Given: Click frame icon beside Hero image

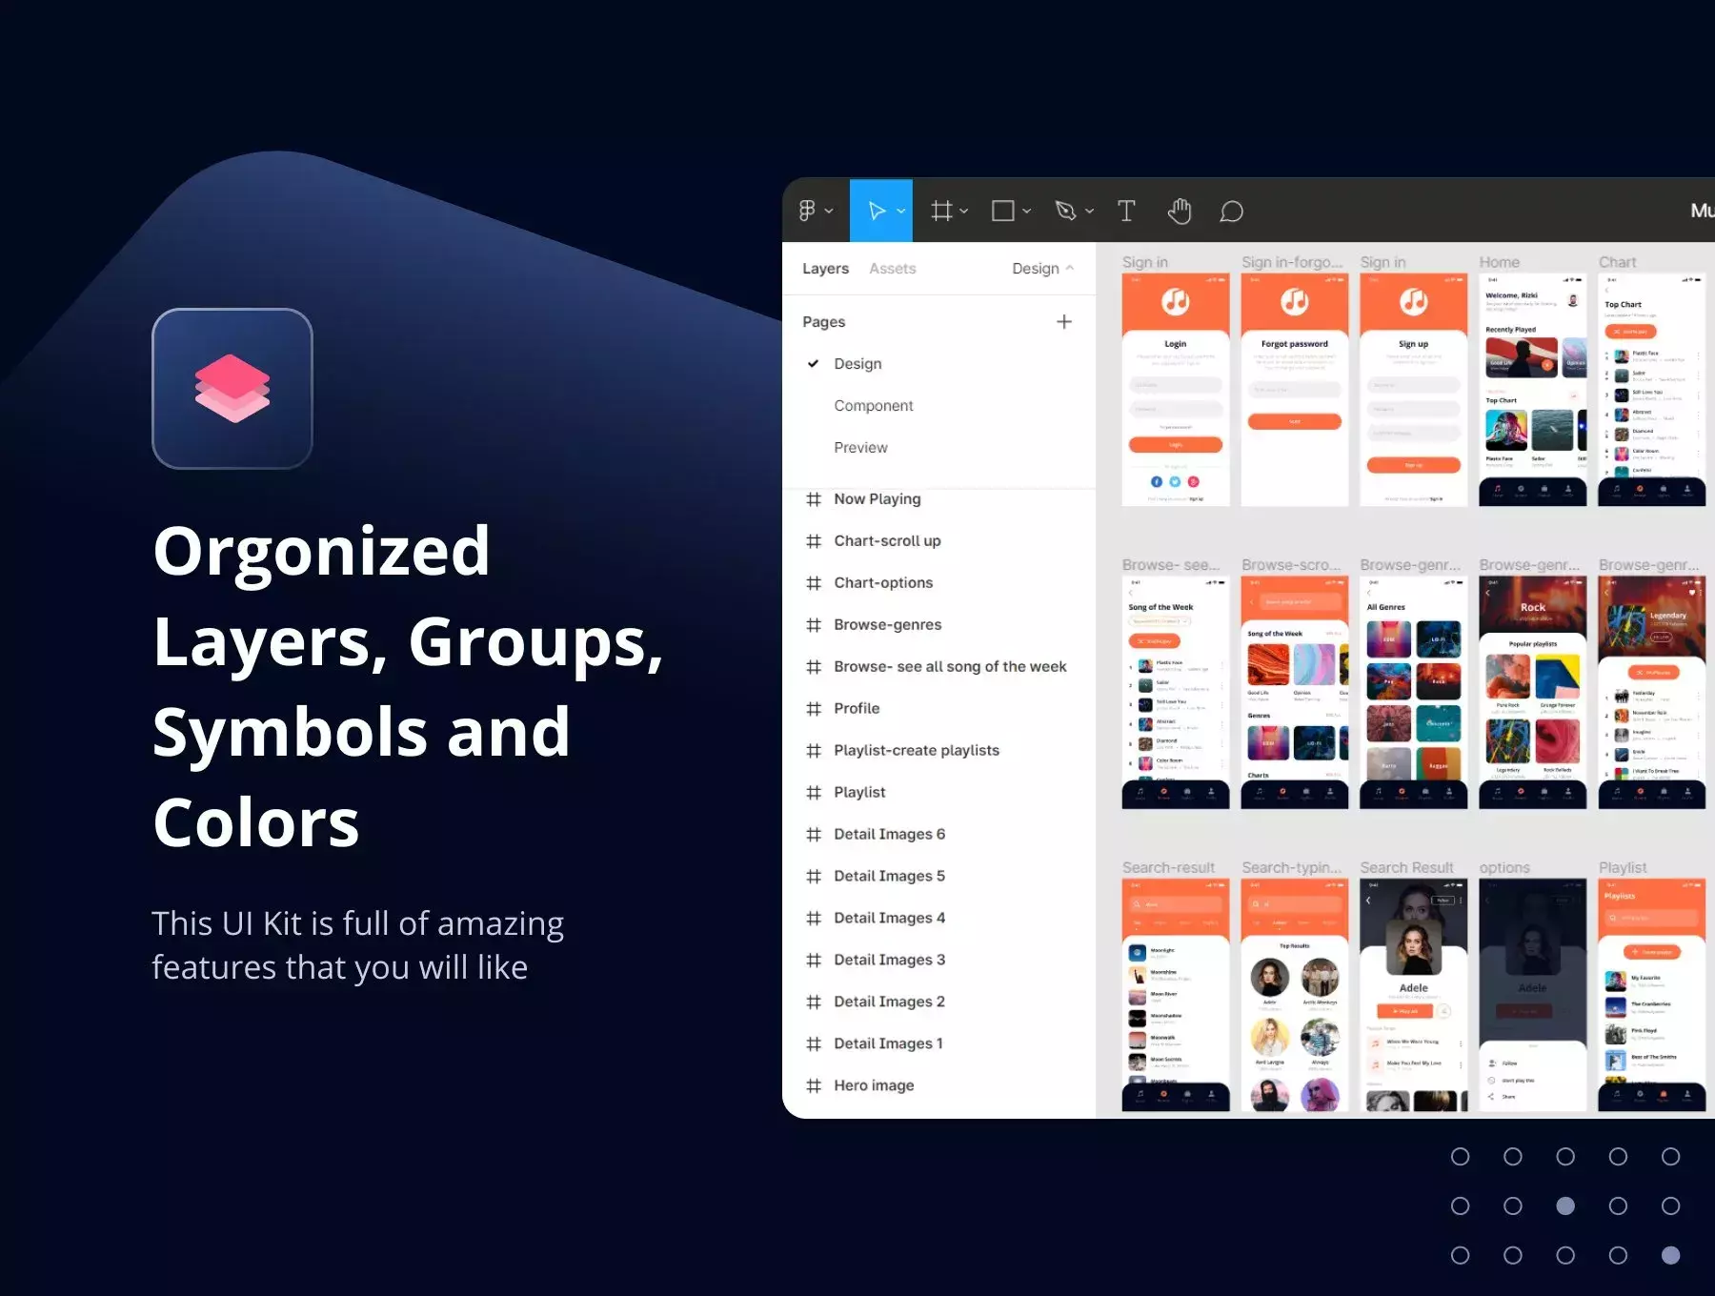Looking at the screenshot, I should 814,1086.
